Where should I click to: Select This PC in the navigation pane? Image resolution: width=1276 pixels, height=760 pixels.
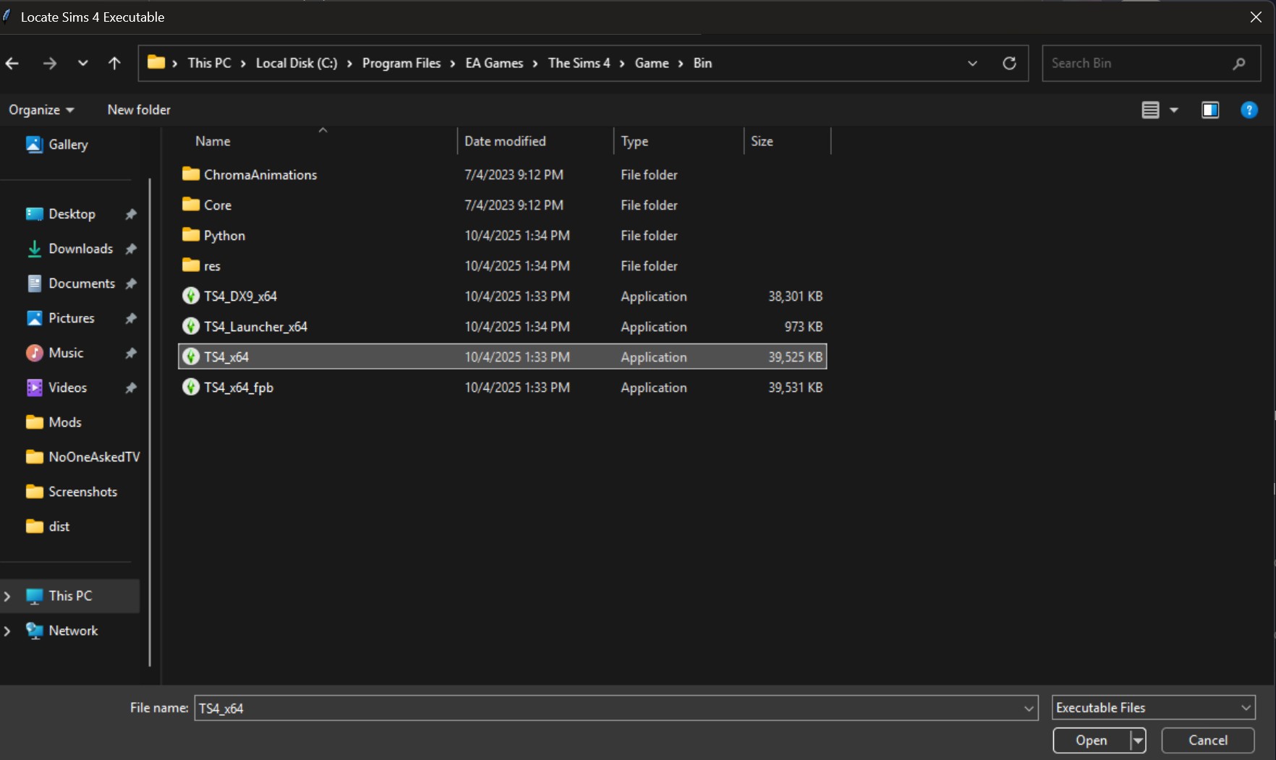click(x=70, y=596)
